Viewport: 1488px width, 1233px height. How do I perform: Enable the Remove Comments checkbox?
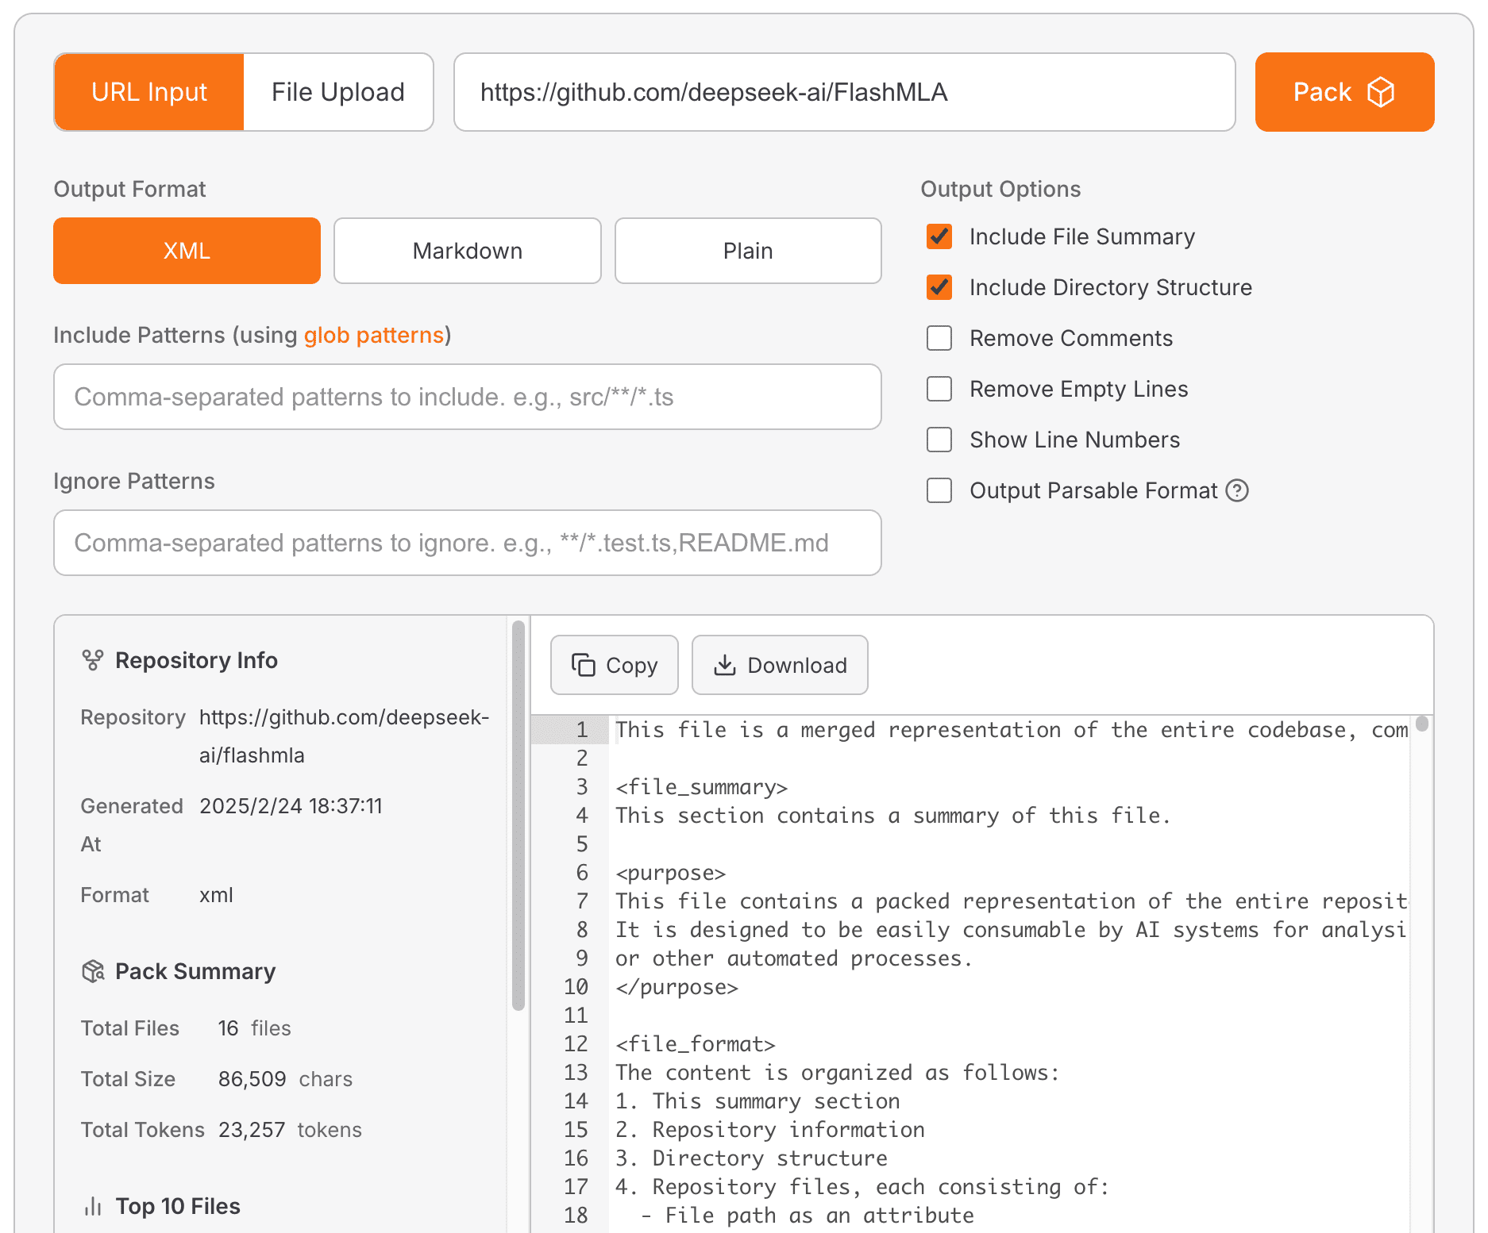coord(939,338)
